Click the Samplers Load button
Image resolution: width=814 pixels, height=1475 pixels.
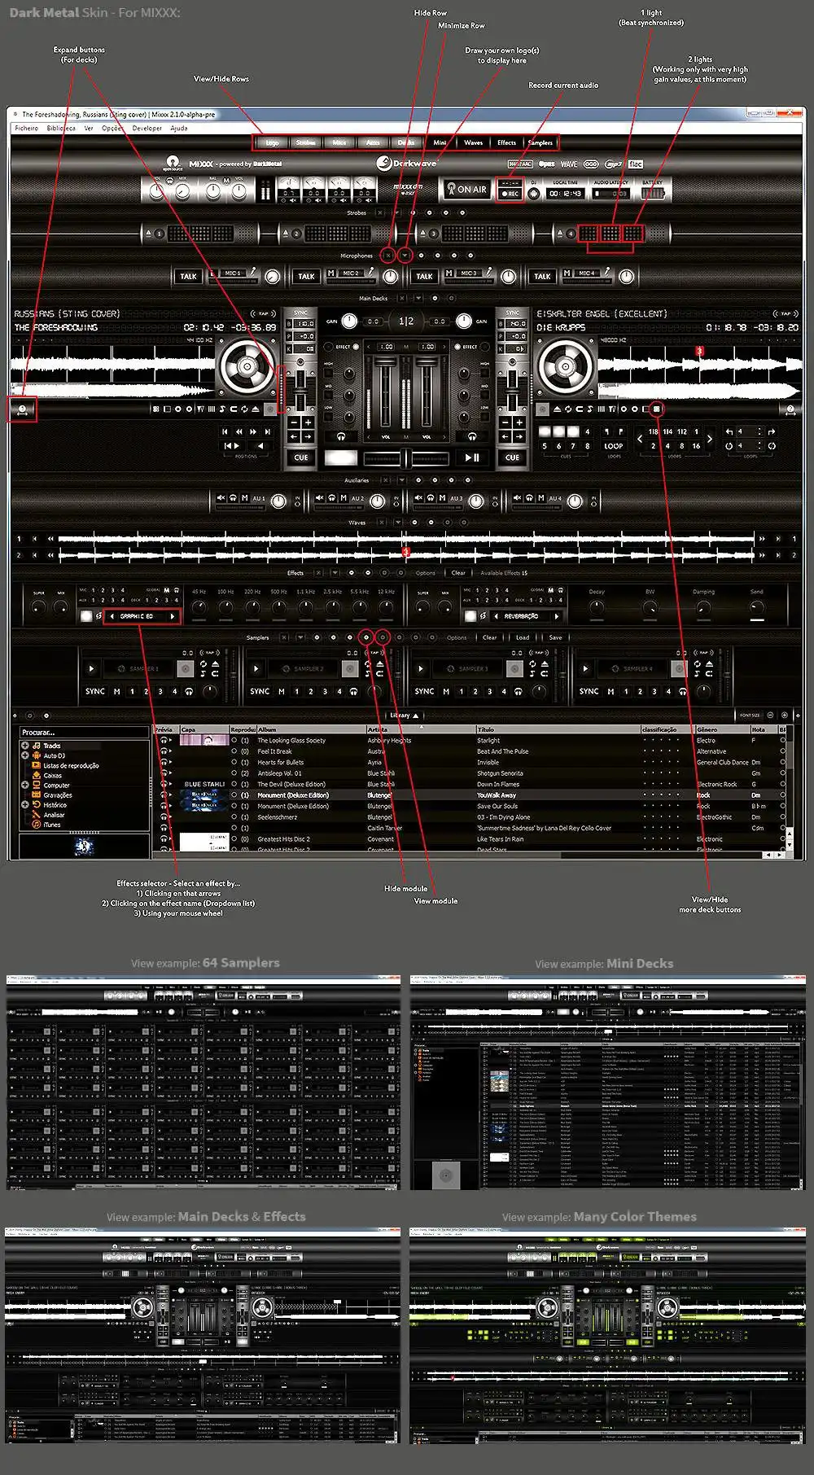point(523,637)
